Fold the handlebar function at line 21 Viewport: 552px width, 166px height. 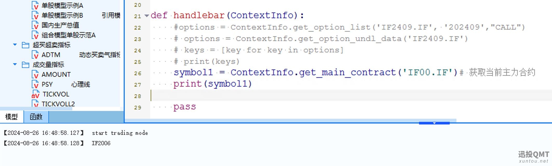point(147,16)
